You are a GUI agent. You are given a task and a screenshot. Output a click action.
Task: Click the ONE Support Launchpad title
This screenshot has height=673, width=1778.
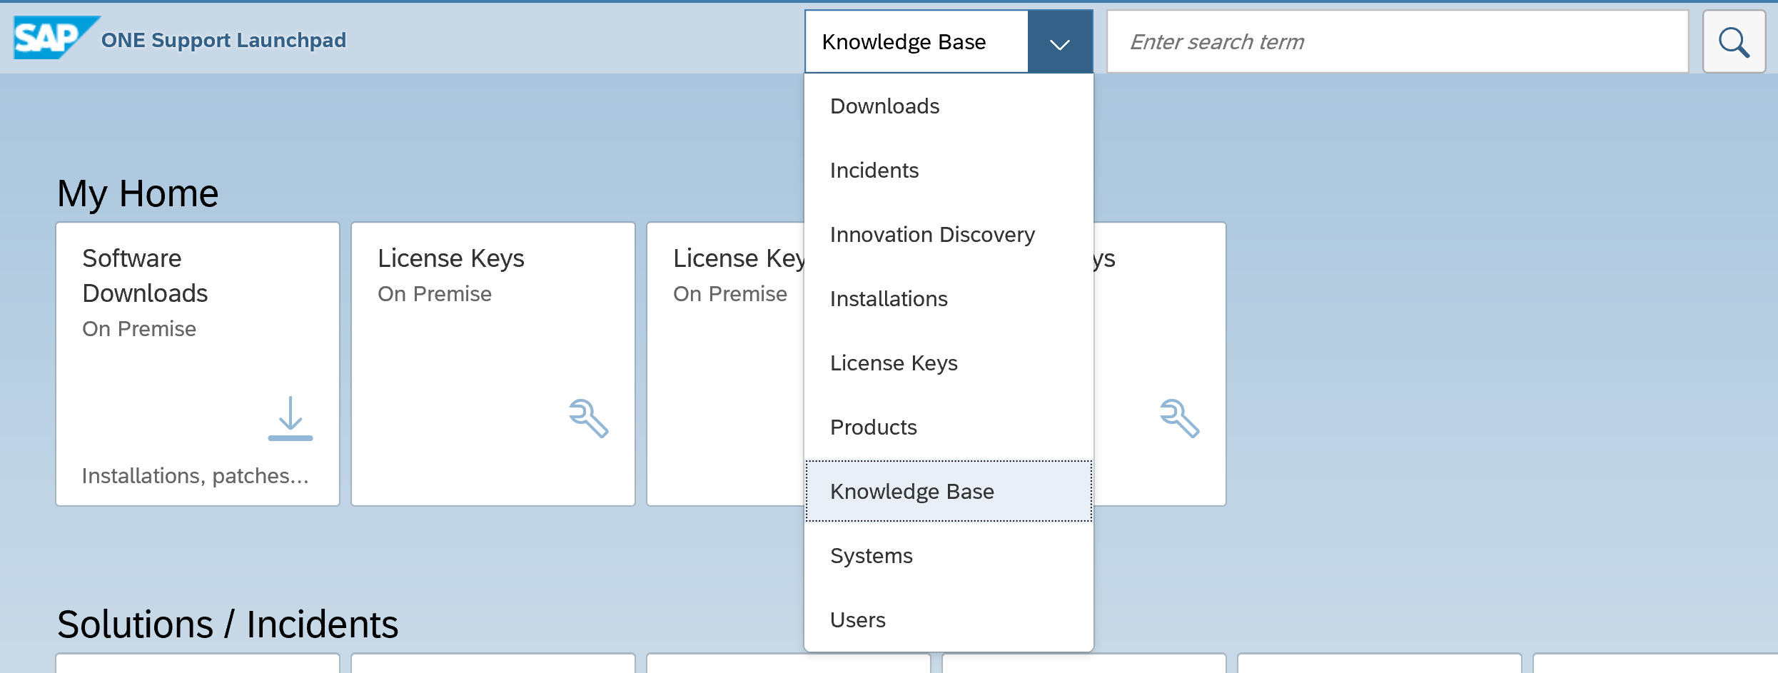tap(223, 40)
